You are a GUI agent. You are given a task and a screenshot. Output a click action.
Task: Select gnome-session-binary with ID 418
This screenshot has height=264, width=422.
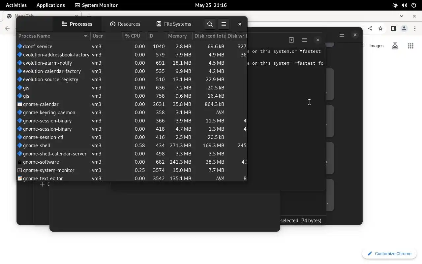tap(132, 129)
